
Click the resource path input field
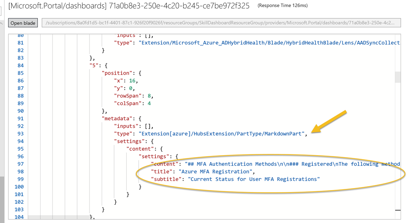coord(221,23)
